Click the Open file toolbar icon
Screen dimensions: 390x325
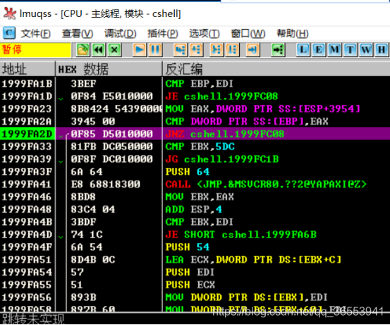coord(83,50)
